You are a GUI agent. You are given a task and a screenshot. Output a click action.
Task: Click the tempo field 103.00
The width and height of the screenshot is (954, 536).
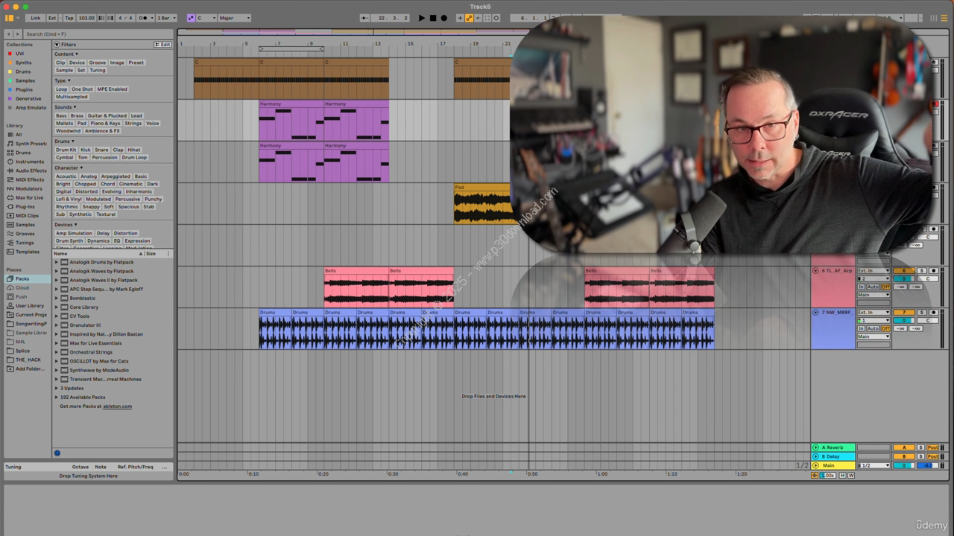click(86, 18)
